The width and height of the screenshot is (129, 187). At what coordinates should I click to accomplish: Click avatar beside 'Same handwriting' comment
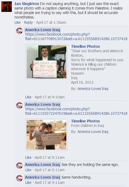point(19,178)
